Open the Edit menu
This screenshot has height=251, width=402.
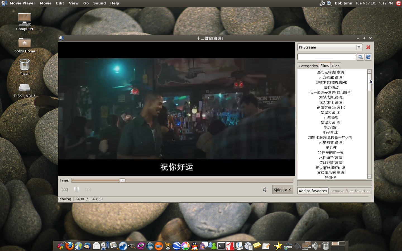coord(60,3)
